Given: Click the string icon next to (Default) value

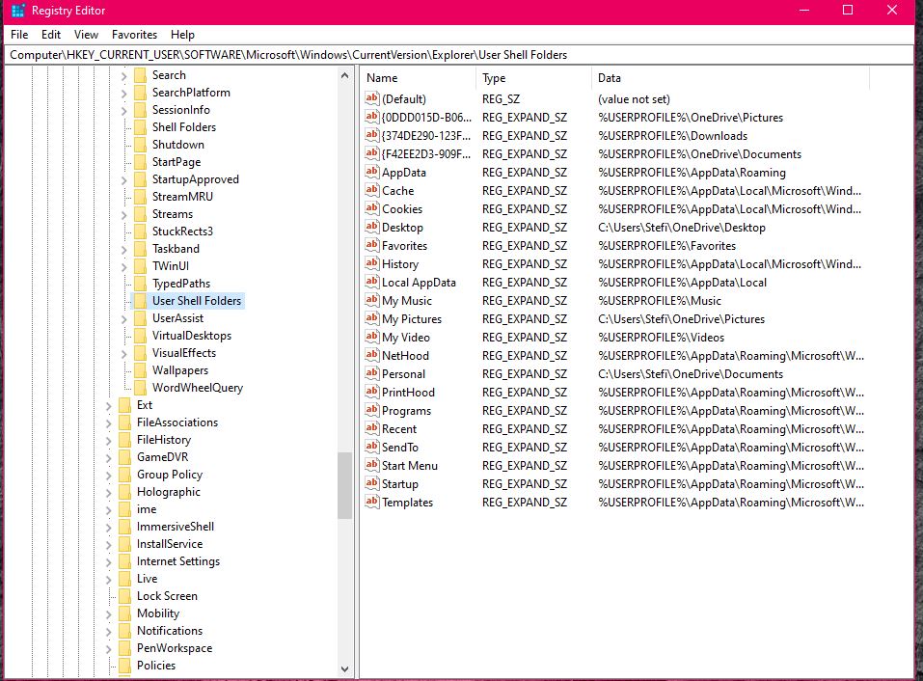Looking at the screenshot, I should point(371,98).
